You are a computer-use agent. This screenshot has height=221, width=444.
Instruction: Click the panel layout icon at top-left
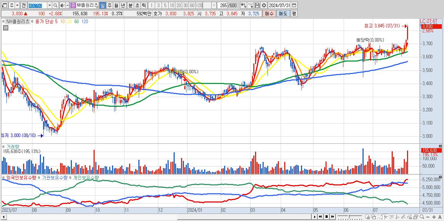pos(5,5)
